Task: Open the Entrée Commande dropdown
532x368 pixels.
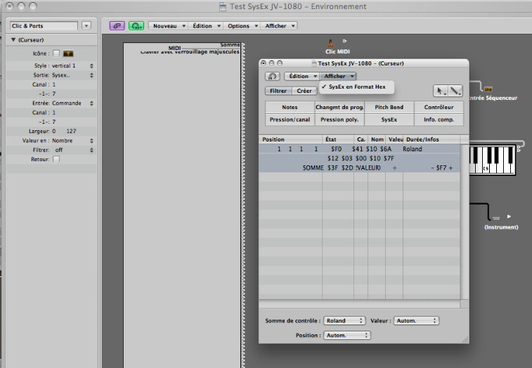Action: (72, 103)
